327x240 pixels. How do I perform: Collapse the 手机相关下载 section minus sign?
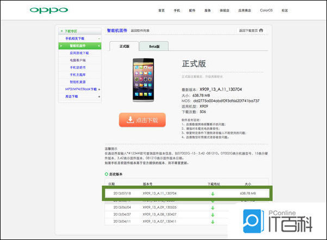tap(99, 39)
